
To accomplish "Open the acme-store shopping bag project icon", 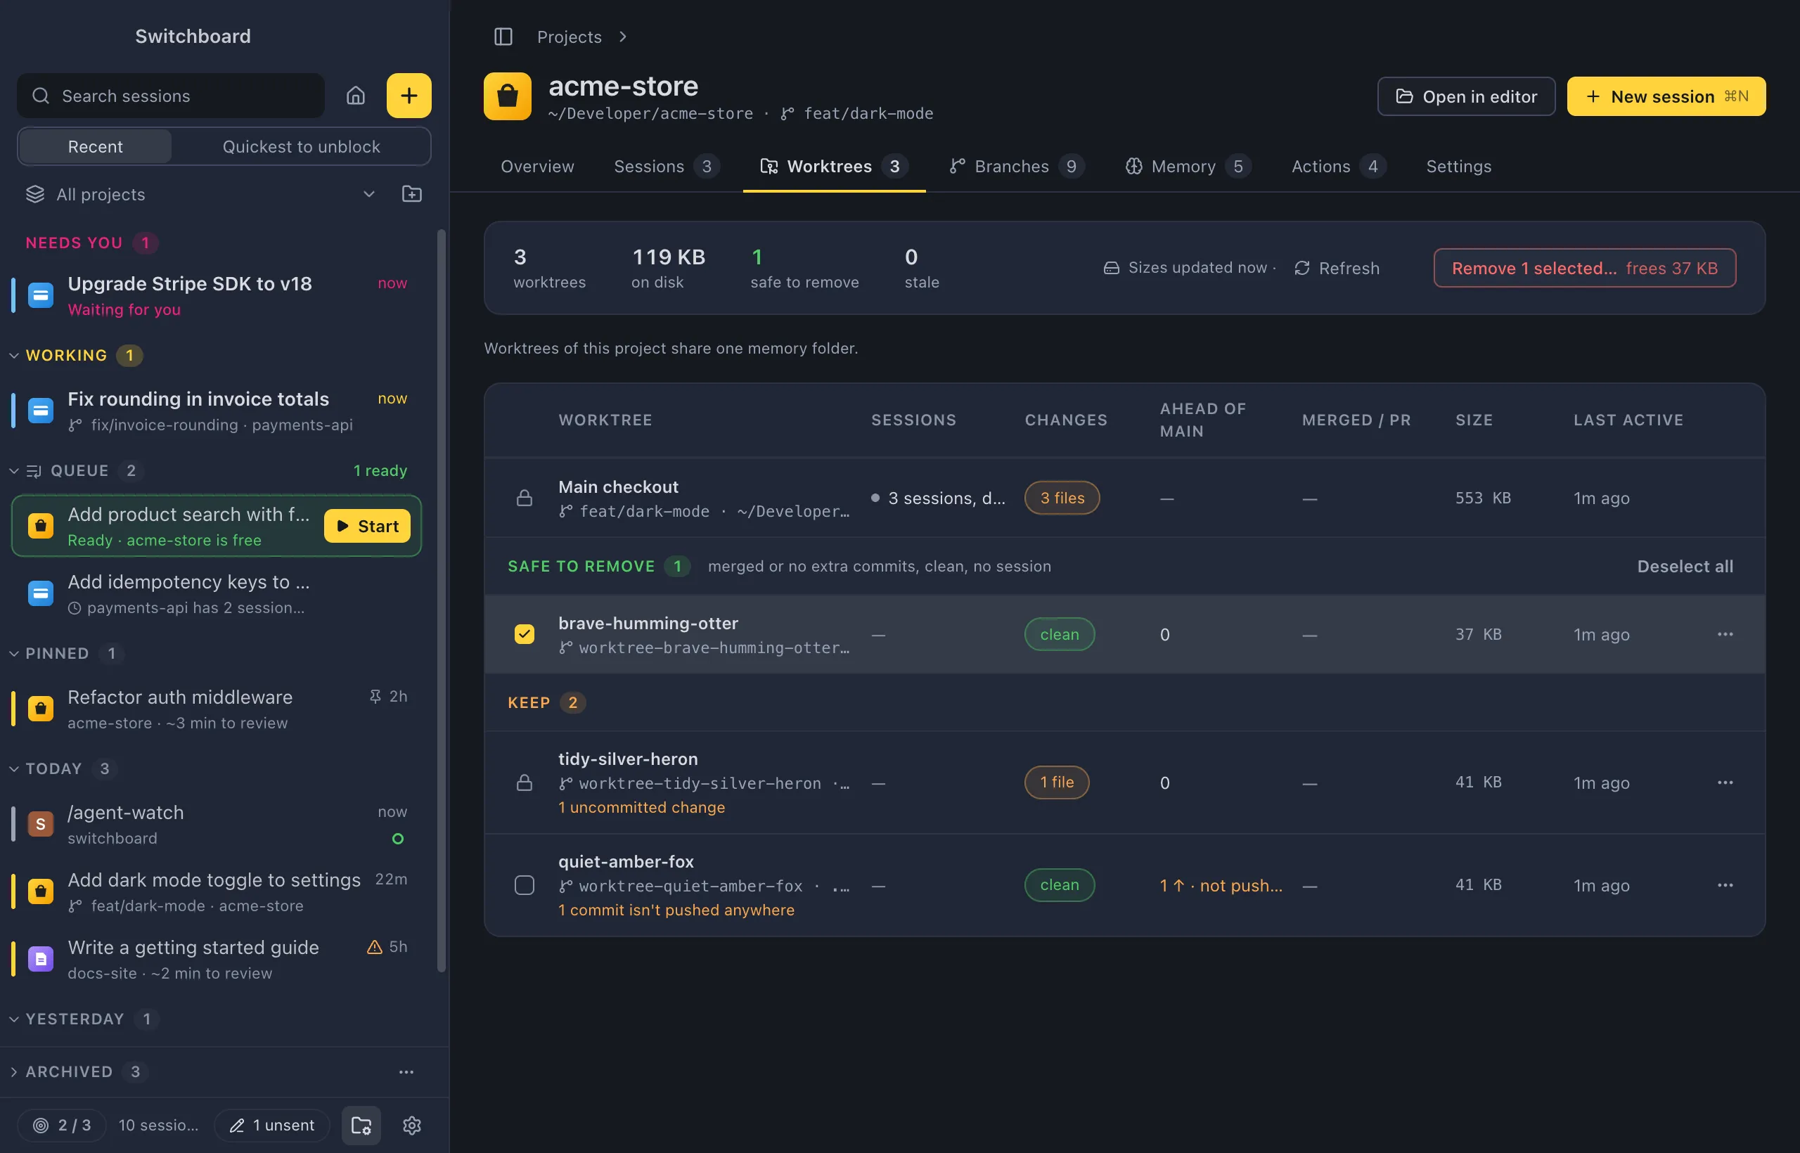I will pyautogui.click(x=508, y=96).
